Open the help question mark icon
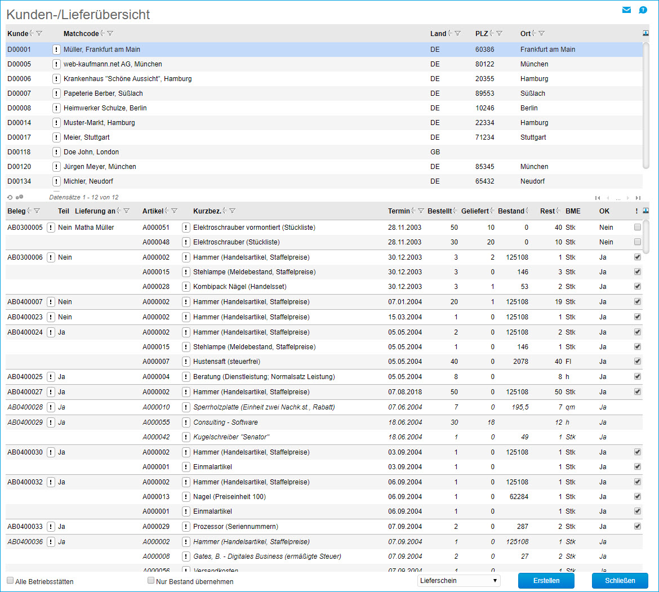 [x=643, y=10]
